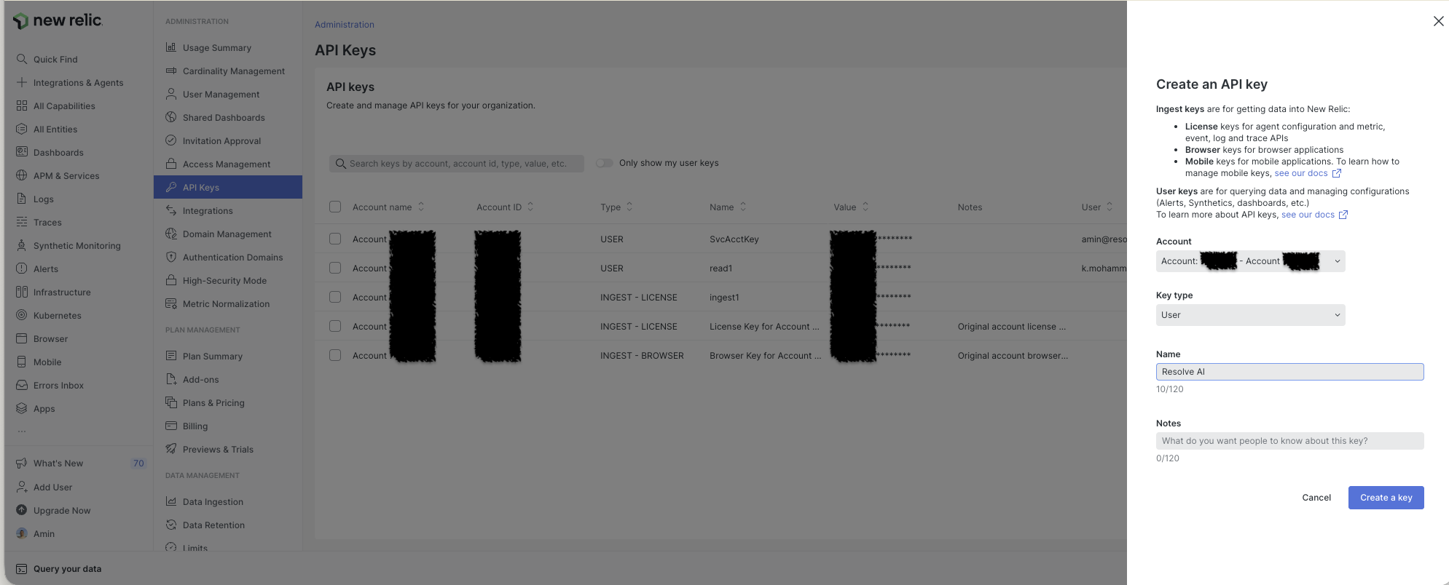Click the Alerts sidebar icon
1449x585 pixels.
22,268
